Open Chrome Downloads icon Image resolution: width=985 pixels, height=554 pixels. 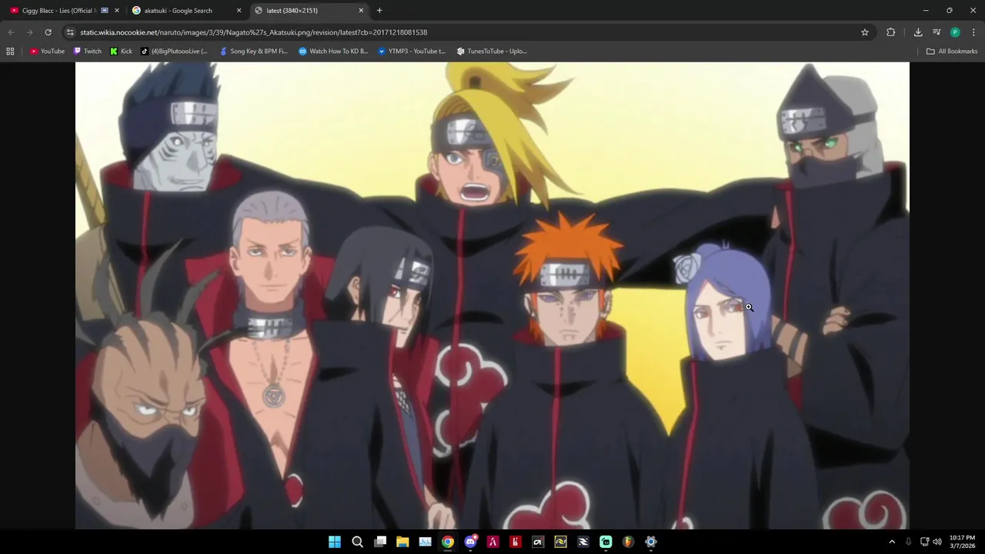(x=918, y=32)
